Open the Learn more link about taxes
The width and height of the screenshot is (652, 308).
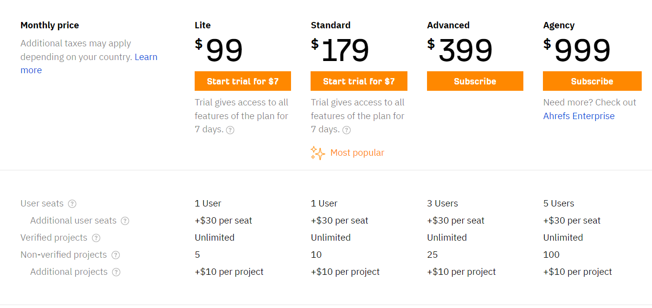146,57
